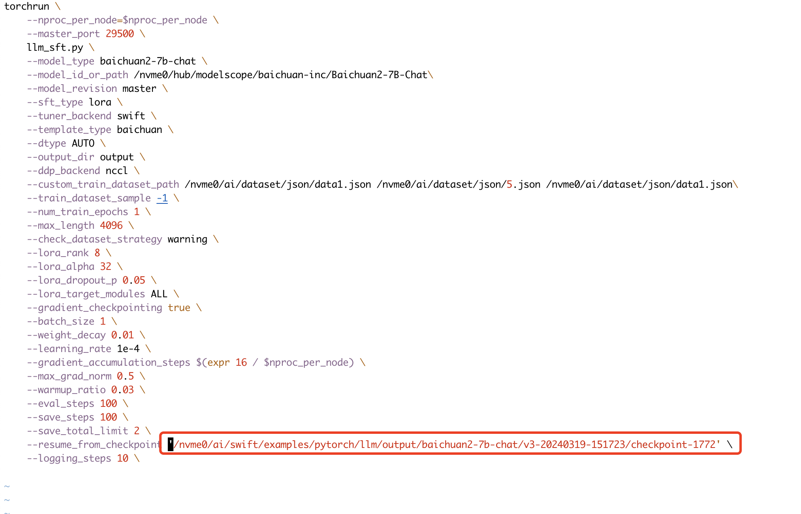Click dtype value 'AUTO'

point(83,143)
